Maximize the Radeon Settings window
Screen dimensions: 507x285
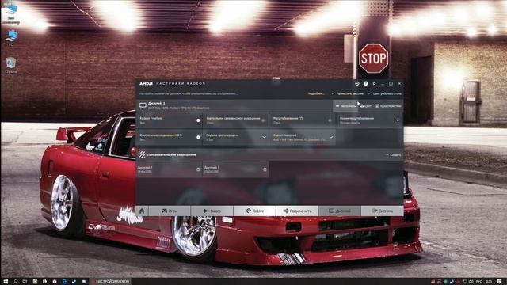(x=391, y=83)
